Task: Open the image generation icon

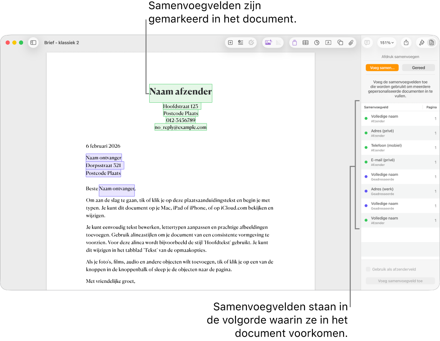Action: (x=268, y=43)
